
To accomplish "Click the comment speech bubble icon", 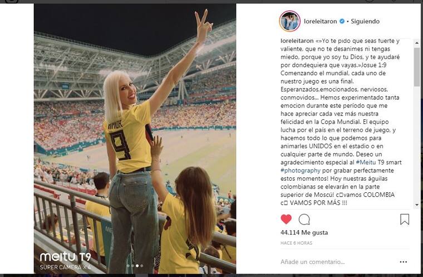I will click(x=304, y=219).
